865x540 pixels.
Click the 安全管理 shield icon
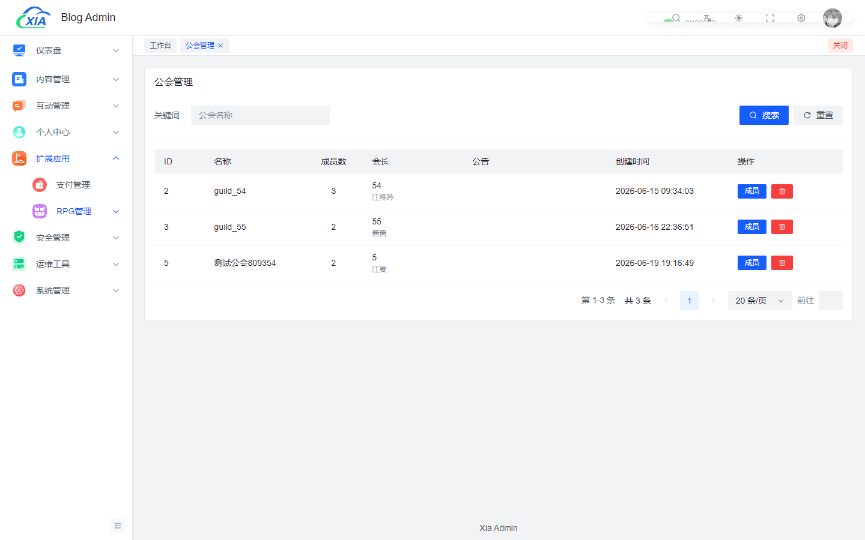pyautogui.click(x=19, y=237)
